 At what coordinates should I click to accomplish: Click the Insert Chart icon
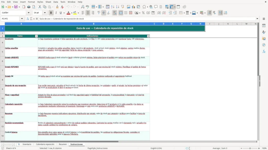coord(133,7)
